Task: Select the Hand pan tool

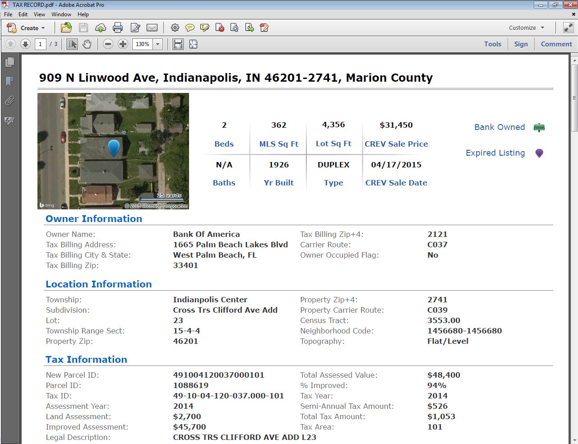Action: tap(87, 44)
